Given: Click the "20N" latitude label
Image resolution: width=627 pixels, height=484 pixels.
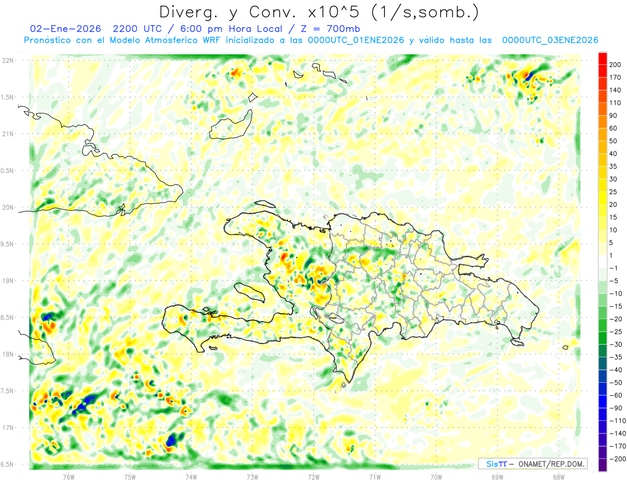Looking at the screenshot, I should (7, 207).
